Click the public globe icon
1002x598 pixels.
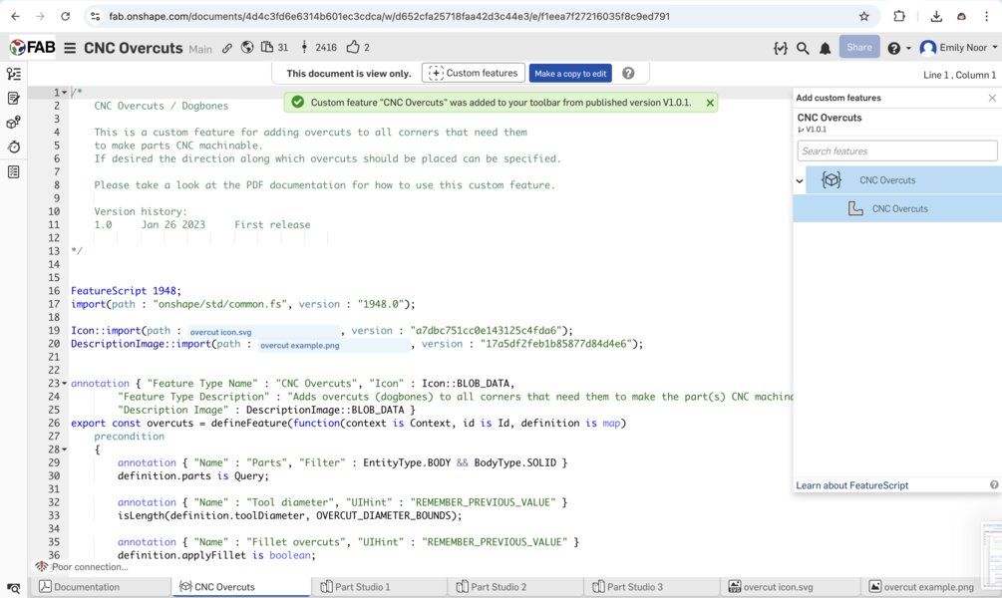pyautogui.click(x=247, y=47)
